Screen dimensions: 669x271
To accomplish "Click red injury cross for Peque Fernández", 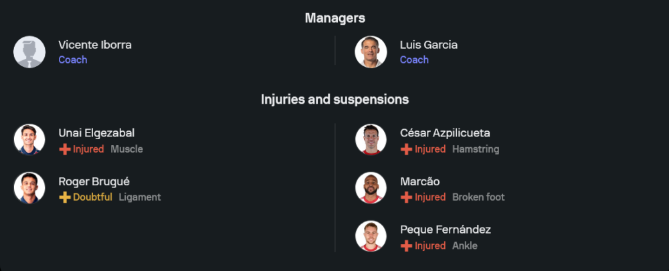I will pyautogui.click(x=406, y=246).
